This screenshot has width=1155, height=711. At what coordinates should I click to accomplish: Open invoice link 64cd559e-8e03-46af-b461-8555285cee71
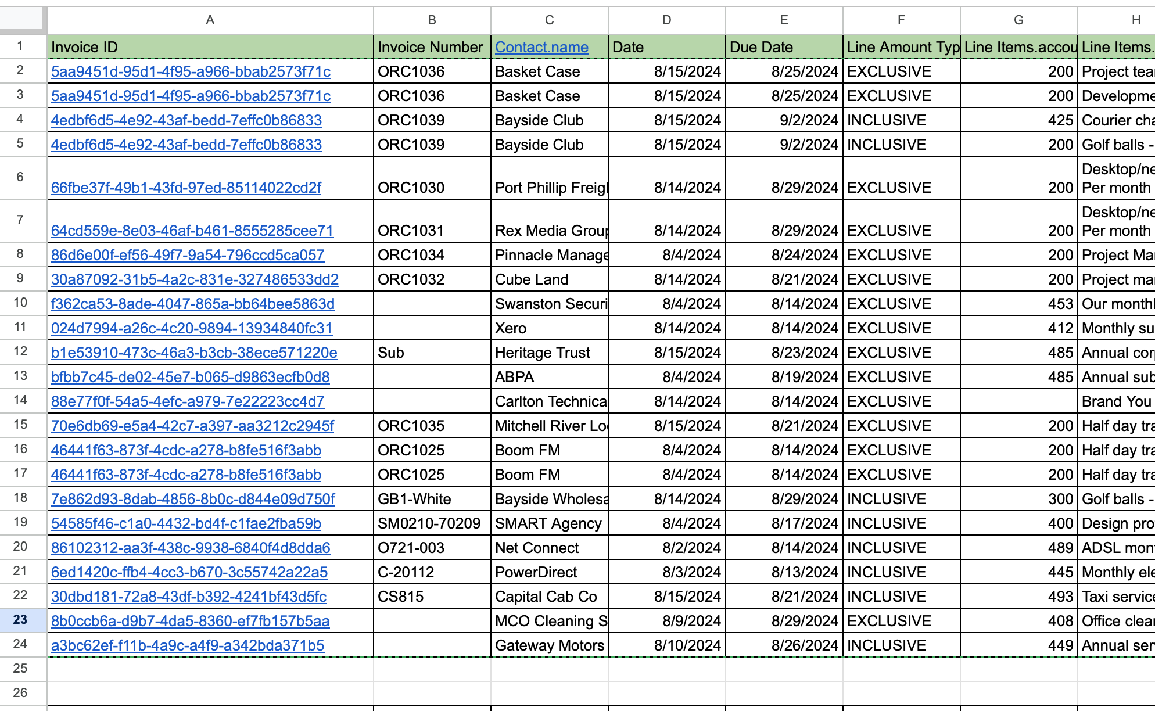click(192, 231)
